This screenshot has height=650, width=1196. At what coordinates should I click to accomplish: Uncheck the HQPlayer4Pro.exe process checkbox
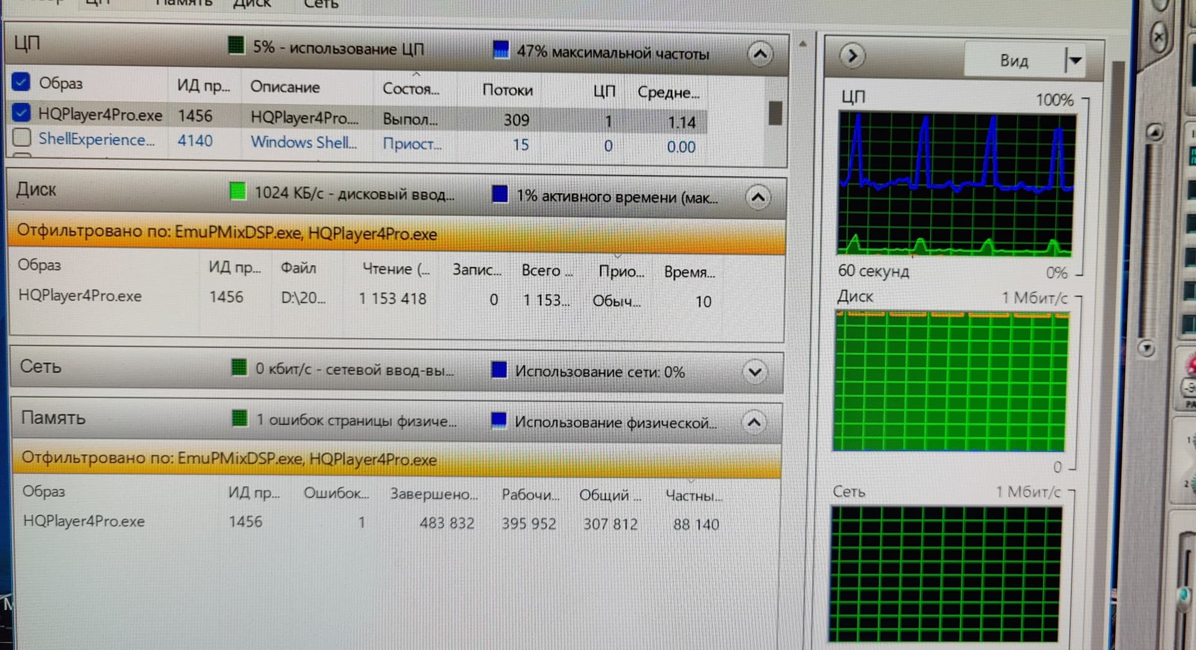pyautogui.click(x=21, y=113)
